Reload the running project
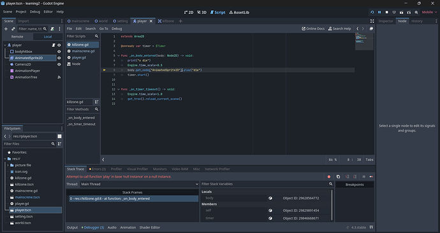Viewport: 440px width, 233px height. pos(372,12)
